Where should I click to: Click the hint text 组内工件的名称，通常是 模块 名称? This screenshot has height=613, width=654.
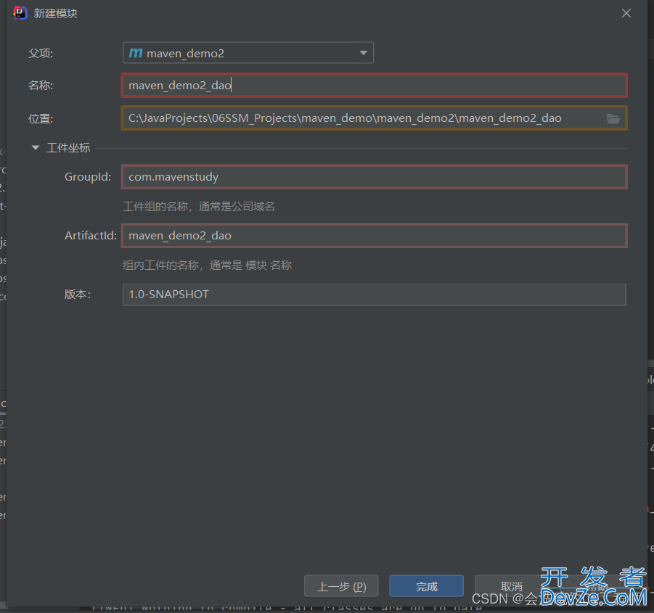pyautogui.click(x=208, y=265)
